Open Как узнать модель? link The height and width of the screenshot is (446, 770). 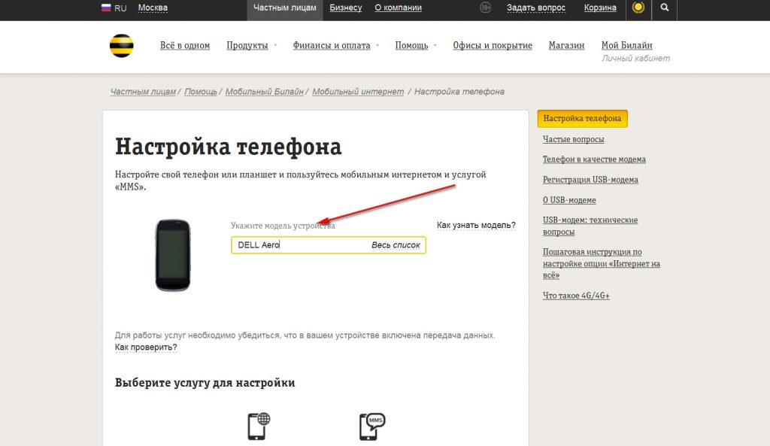click(476, 225)
